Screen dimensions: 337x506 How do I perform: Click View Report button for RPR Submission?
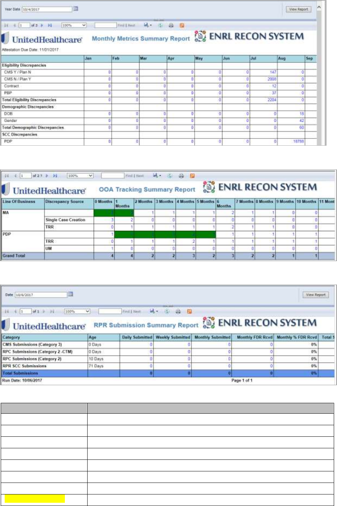pyautogui.click(x=315, y=295)
